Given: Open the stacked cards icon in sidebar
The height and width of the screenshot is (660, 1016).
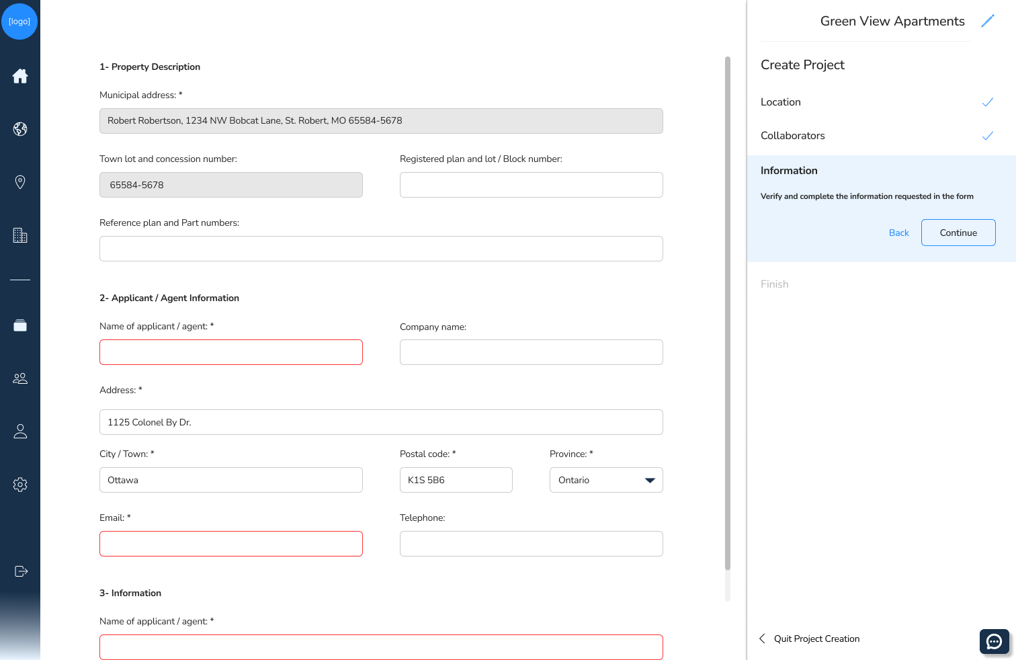Looking at the screenshot, I should (20, 325).
